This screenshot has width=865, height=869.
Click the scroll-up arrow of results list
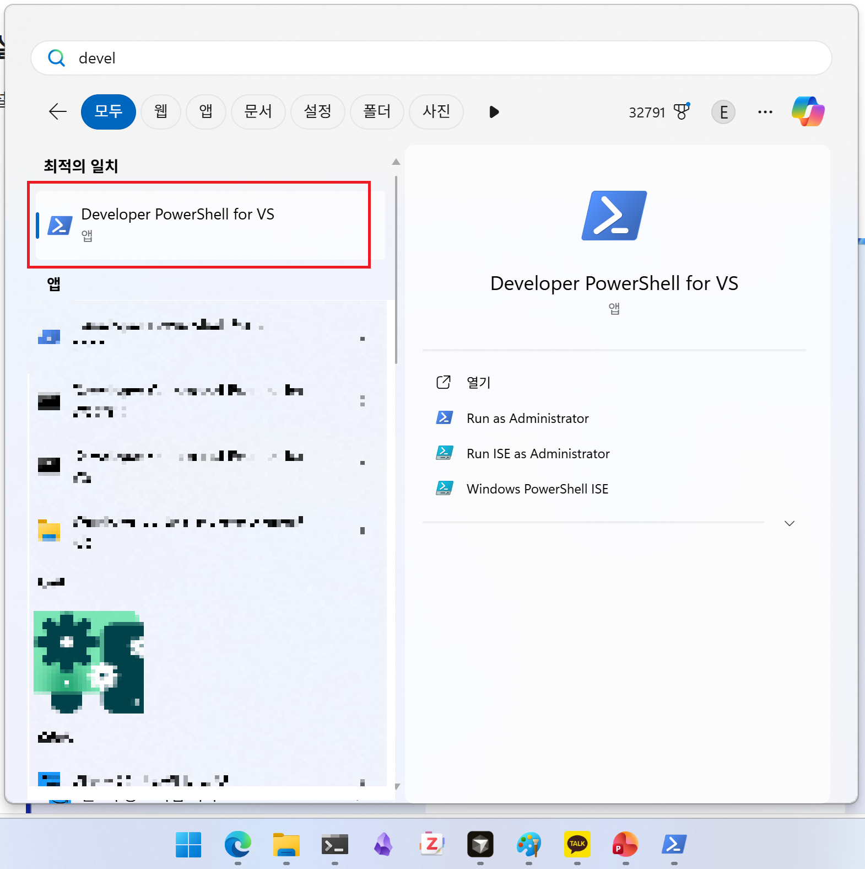click(396, 162)
